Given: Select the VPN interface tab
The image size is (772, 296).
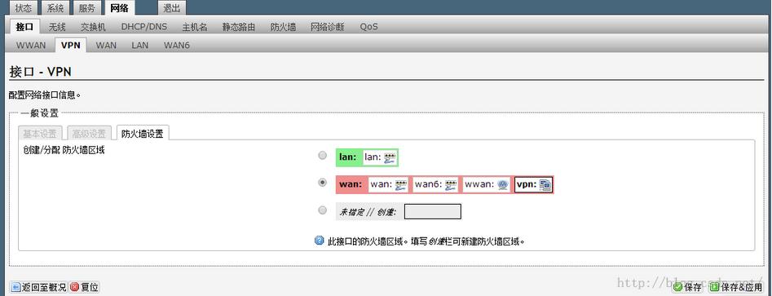Looking at the screenshot, I should pyautogui.click(x=71, y=46).
